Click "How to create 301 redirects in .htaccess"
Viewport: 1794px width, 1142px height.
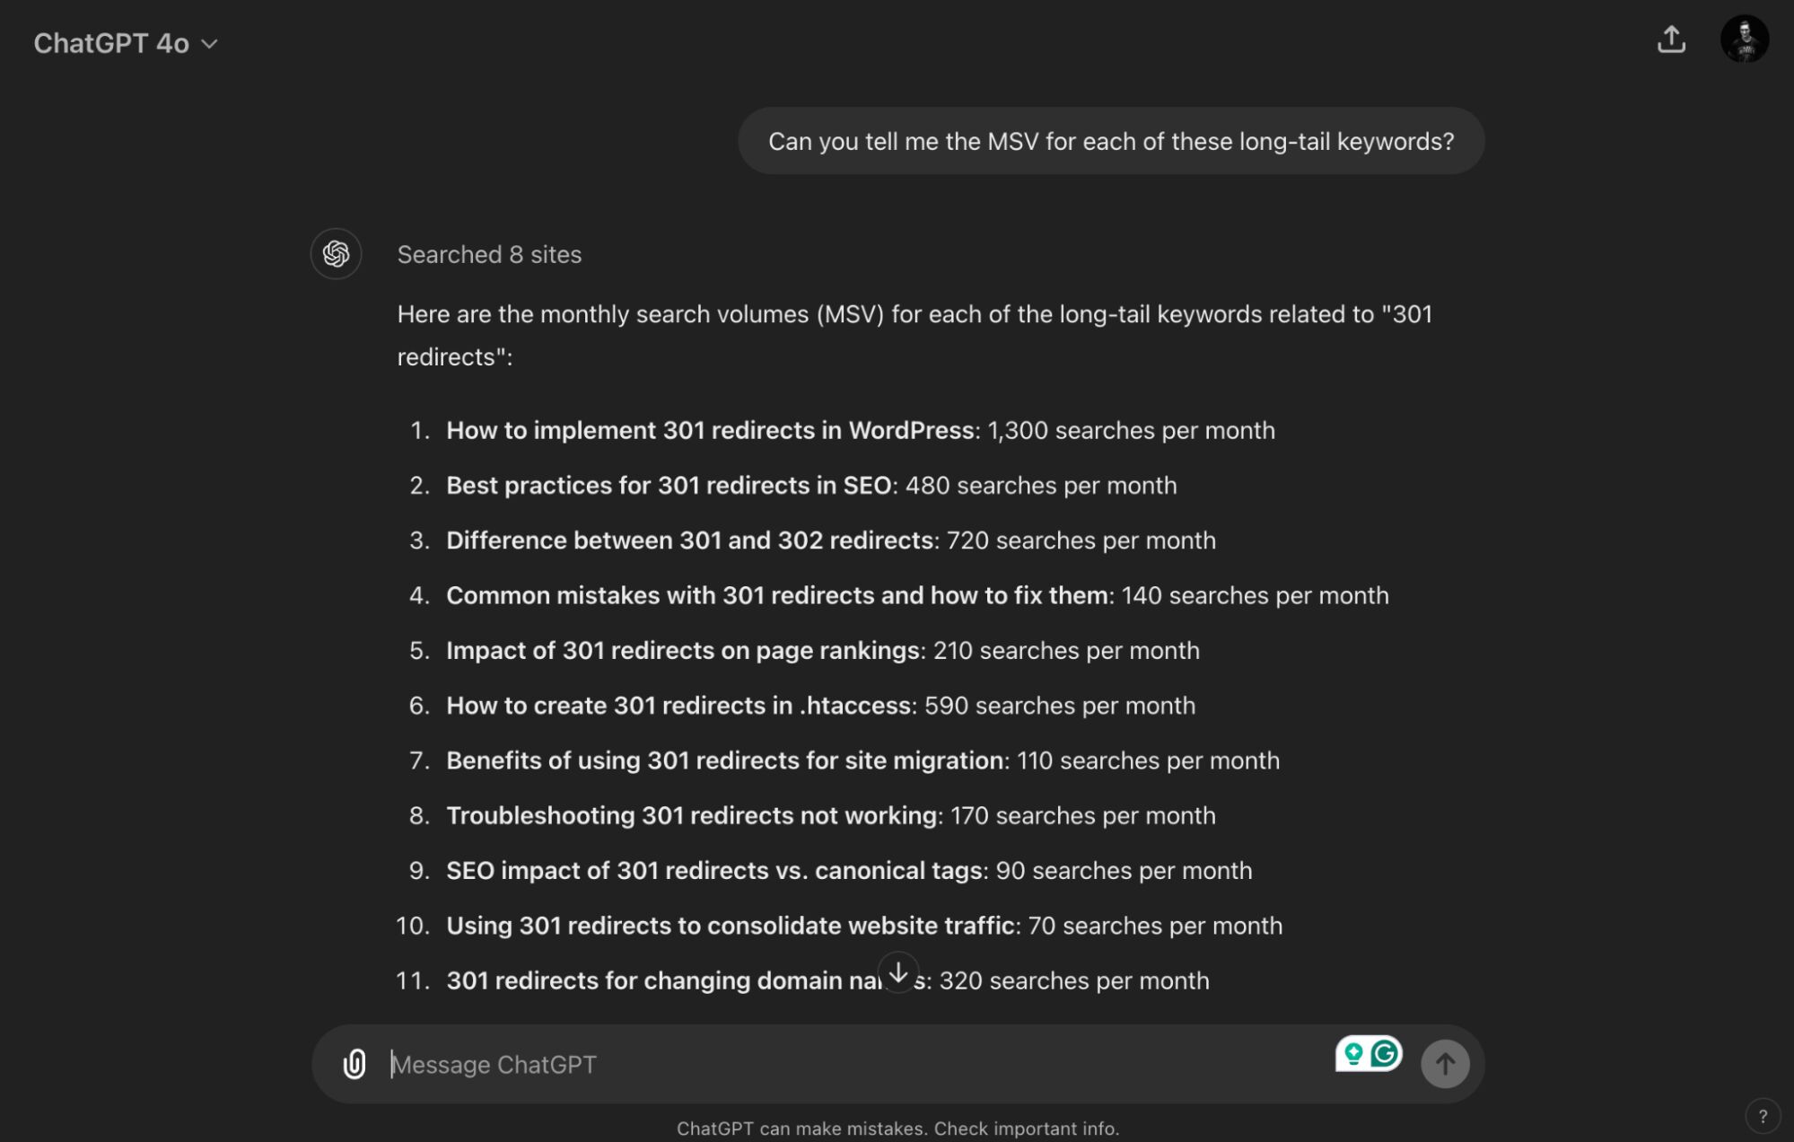[x=679, y=706]
